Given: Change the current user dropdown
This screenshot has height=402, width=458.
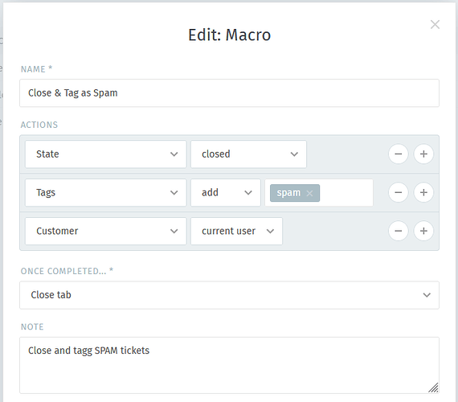Looking at the screenshot, I should [236, 231].
